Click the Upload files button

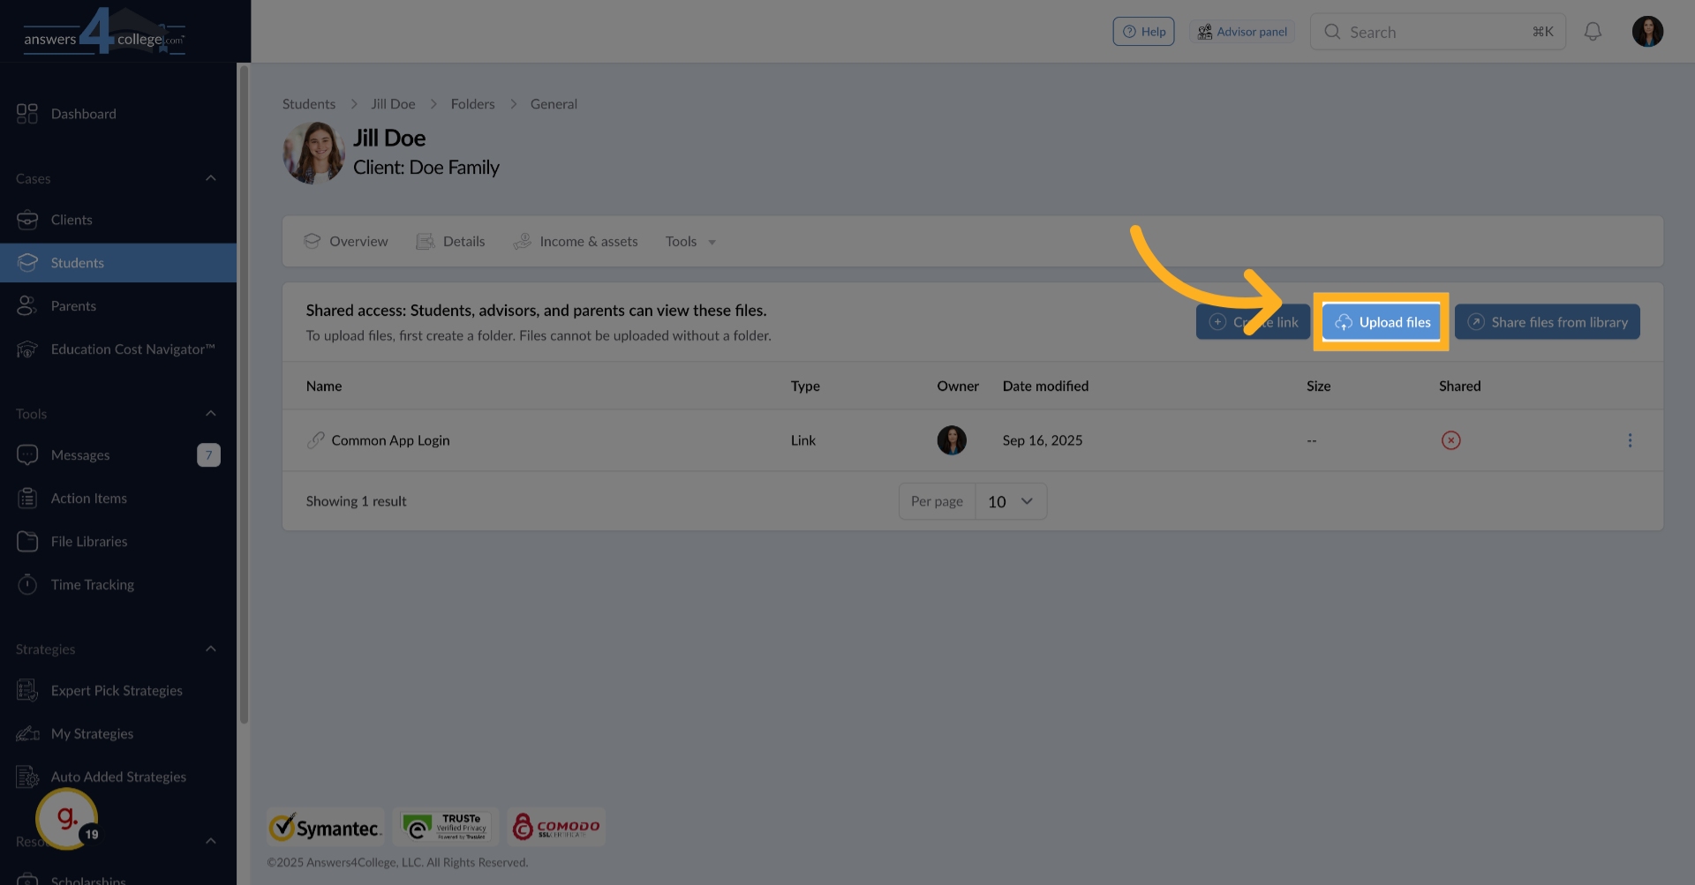[x=1382, y=322]
